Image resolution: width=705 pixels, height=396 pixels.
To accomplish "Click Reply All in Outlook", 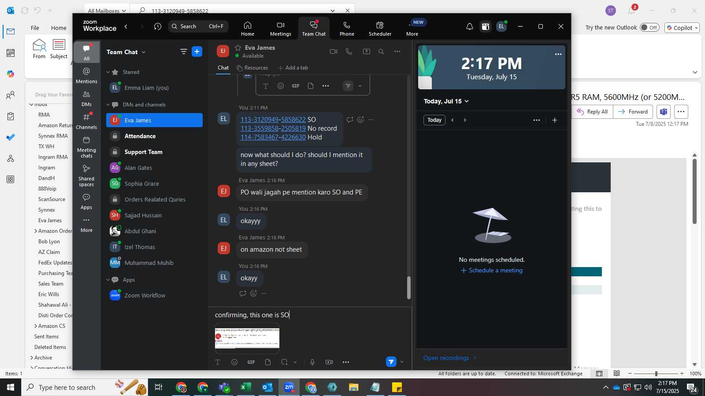I will [592, 112].
